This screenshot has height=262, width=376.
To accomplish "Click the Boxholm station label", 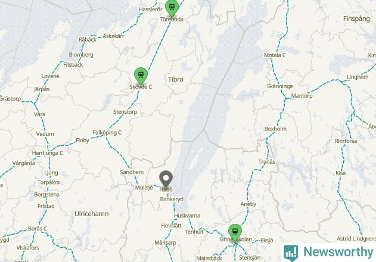I will pos(275,129).
